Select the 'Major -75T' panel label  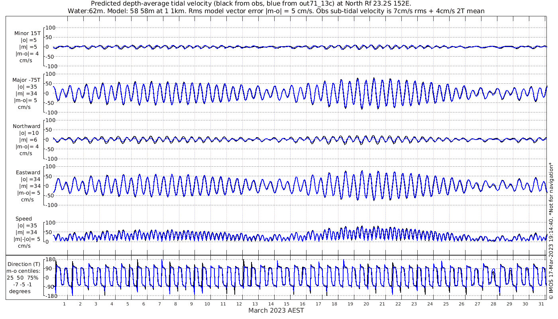pos(26,80)
